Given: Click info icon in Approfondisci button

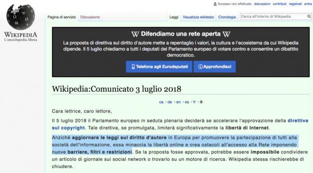Looking at the screenshot, I should click(201, 67).
